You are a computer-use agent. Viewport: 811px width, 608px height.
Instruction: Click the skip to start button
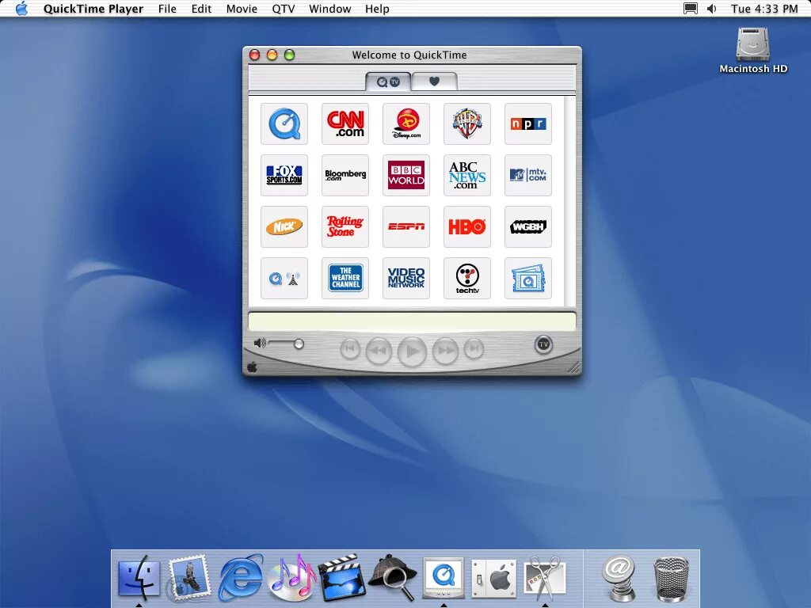(x=350, y=348)
